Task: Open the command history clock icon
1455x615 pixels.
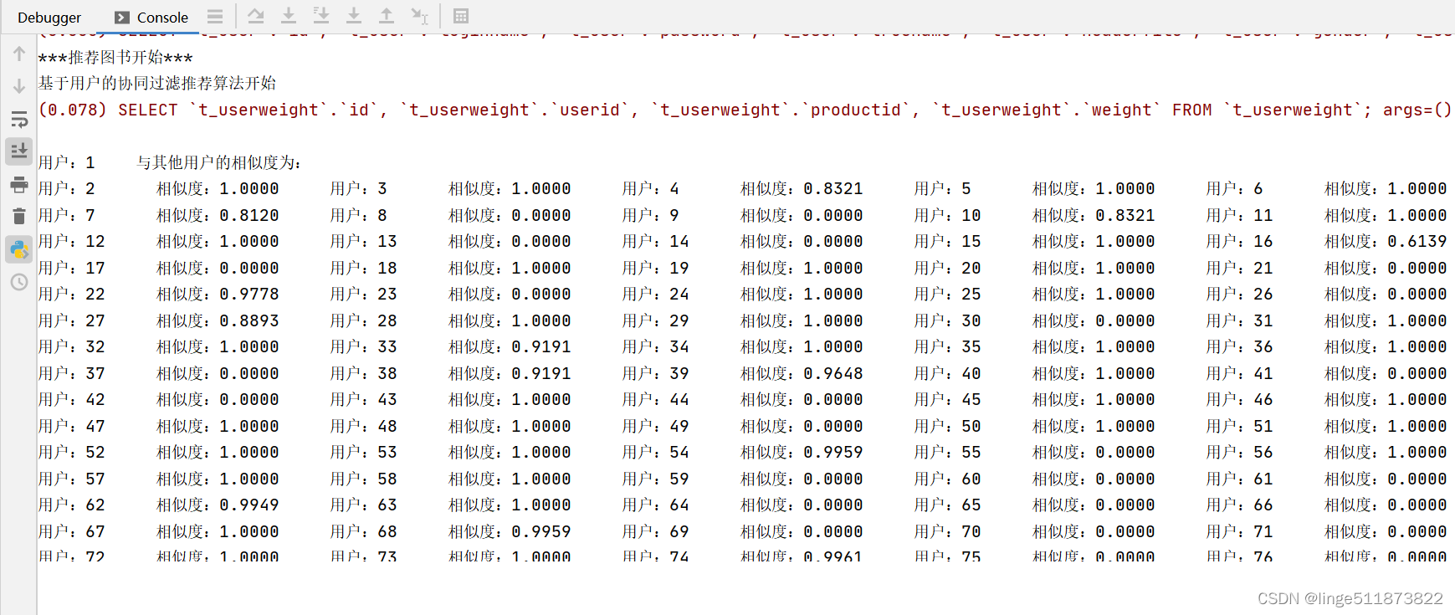Action: click(19, 282)
